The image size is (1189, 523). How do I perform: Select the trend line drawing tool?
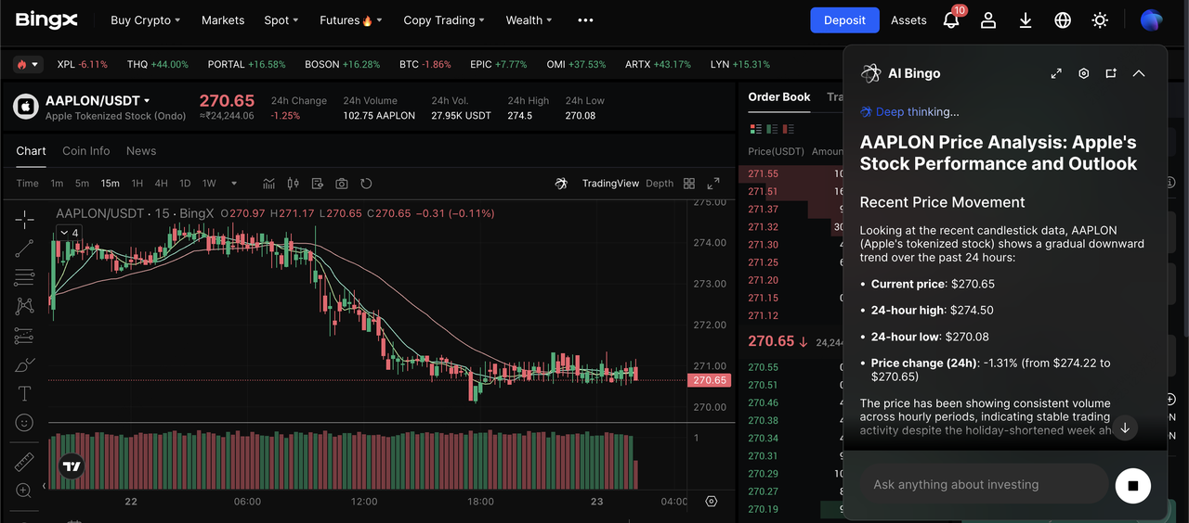coord(24,248)
